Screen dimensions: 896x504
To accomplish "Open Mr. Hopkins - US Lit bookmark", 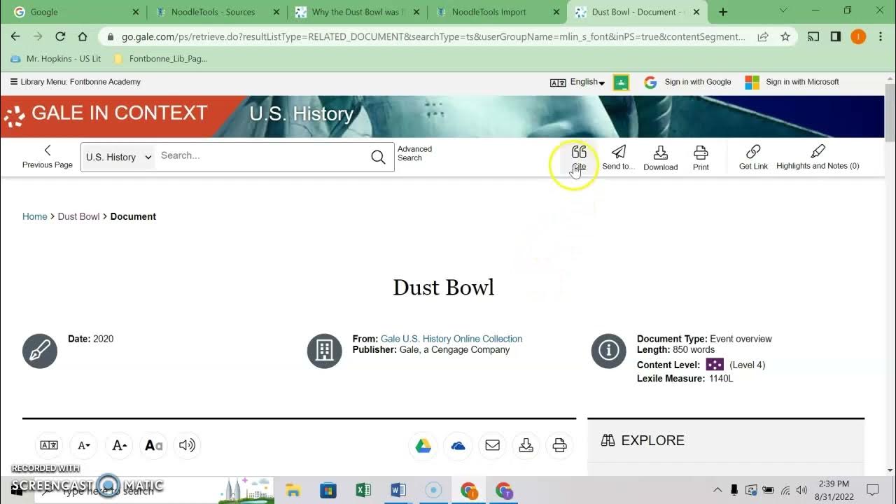I will tap(56, 59).
